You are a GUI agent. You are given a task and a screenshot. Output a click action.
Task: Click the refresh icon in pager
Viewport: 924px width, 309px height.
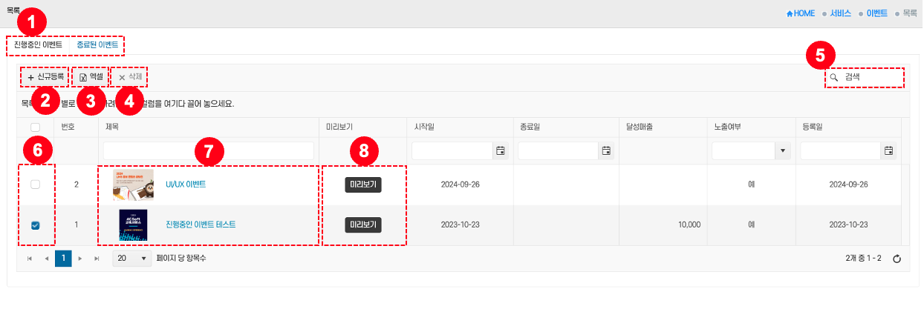[897, 259]
